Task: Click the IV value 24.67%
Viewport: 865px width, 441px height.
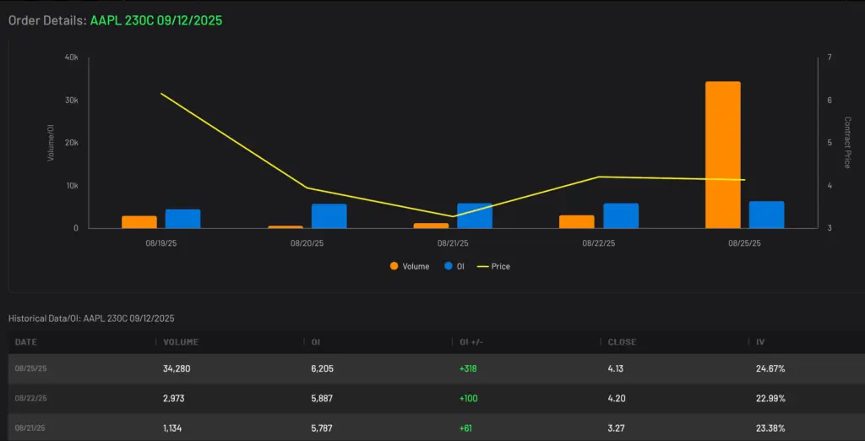Action: (770, 368)
